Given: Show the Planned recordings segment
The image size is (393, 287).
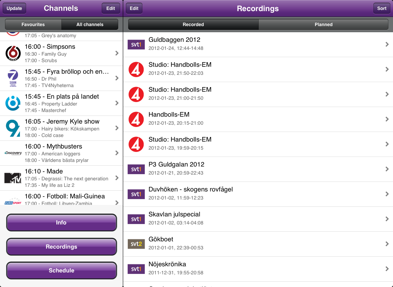Looking at the screenshot, I should point(324,25).
